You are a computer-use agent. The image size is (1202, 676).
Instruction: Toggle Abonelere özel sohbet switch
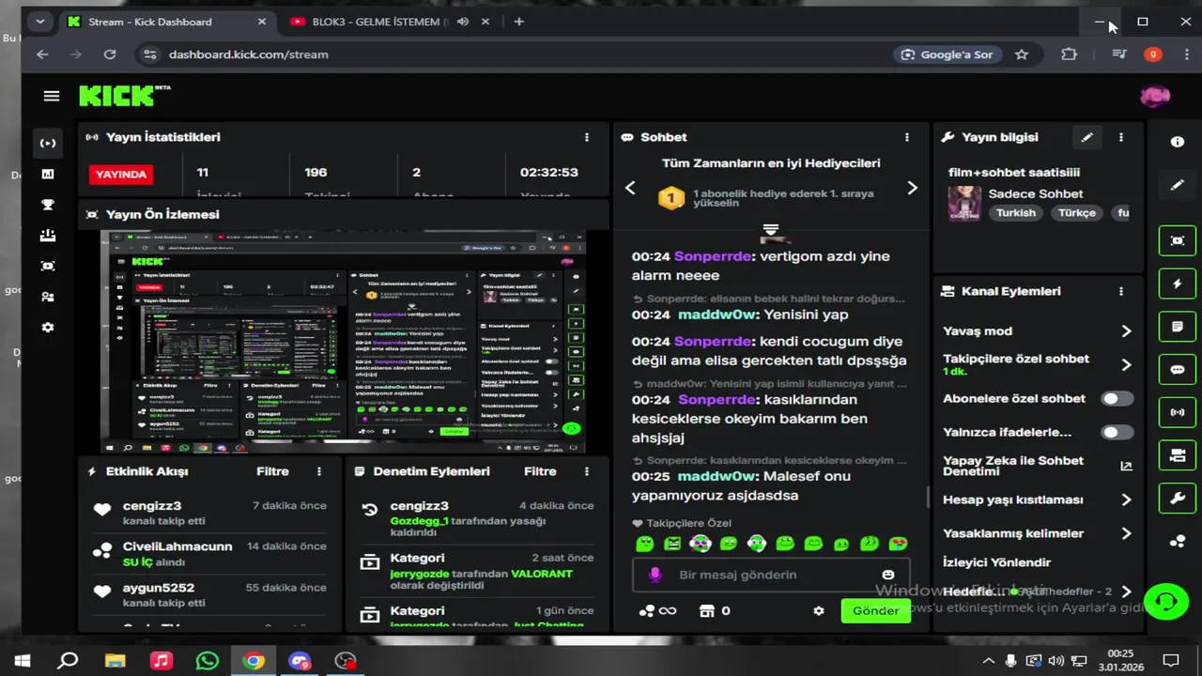coord(1117,398)
